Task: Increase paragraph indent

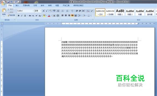Action: (80, 11)
